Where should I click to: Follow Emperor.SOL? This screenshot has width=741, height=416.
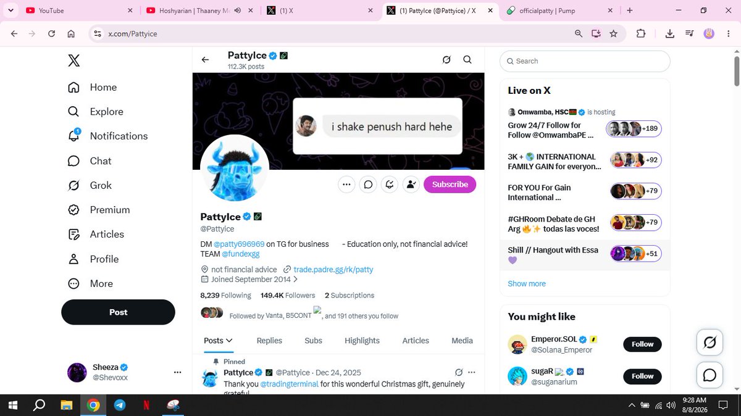pos(642,344)
